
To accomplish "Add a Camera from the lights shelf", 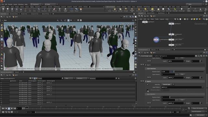I will [110, 9].
